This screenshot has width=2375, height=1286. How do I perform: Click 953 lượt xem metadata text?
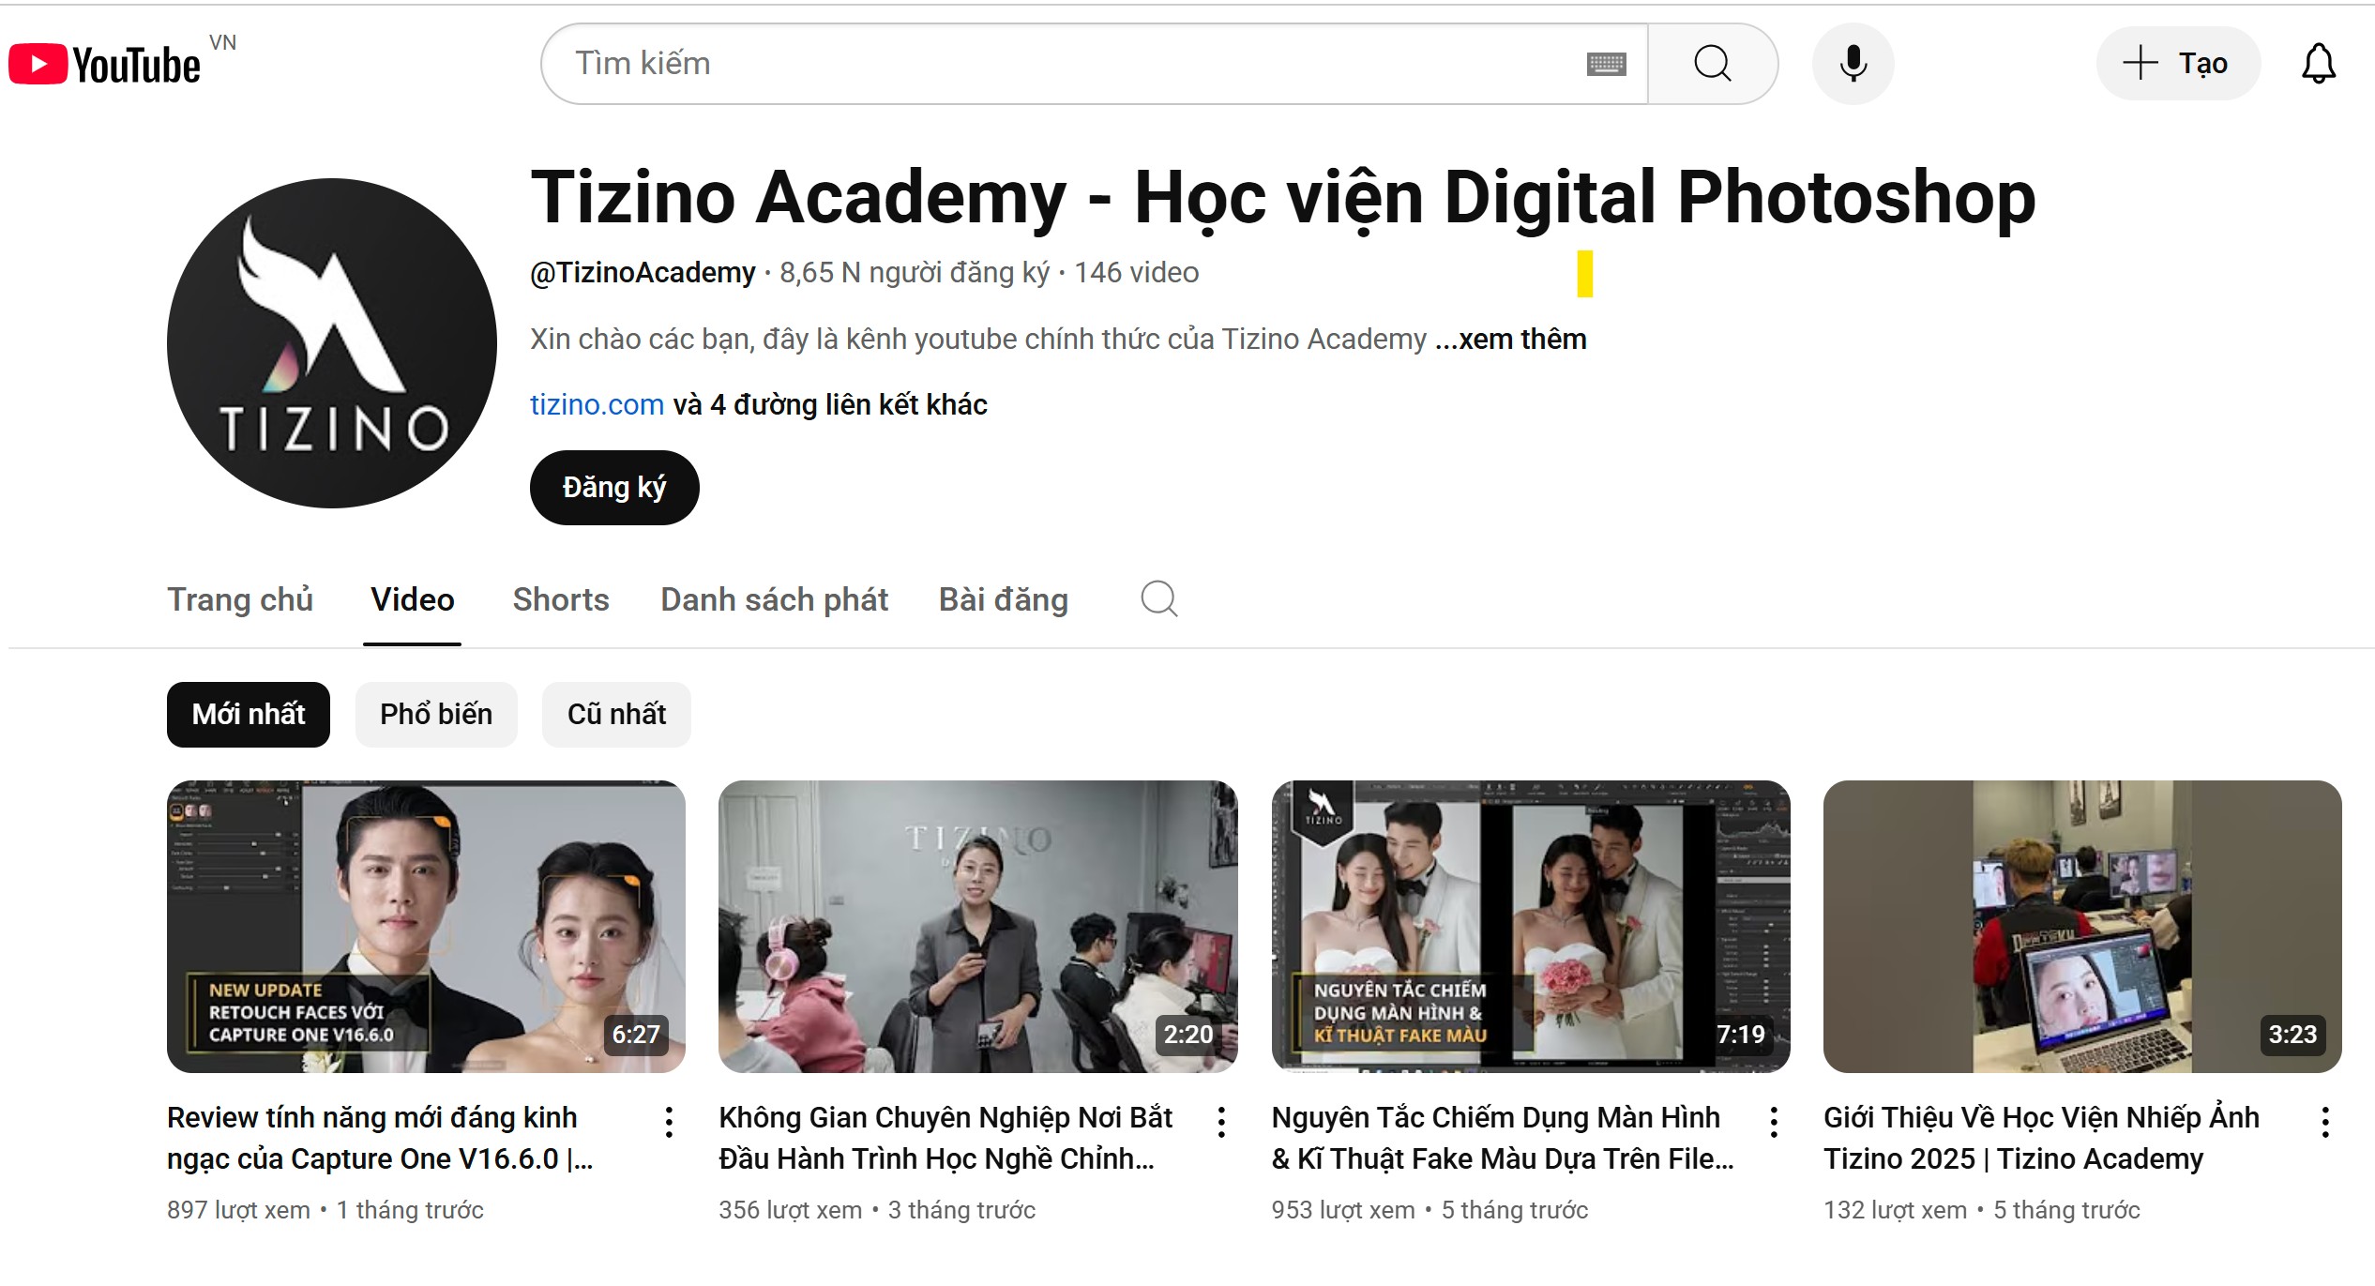coord(1343,1210)
